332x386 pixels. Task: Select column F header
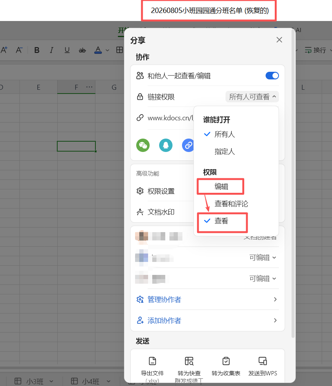point(76,87)
